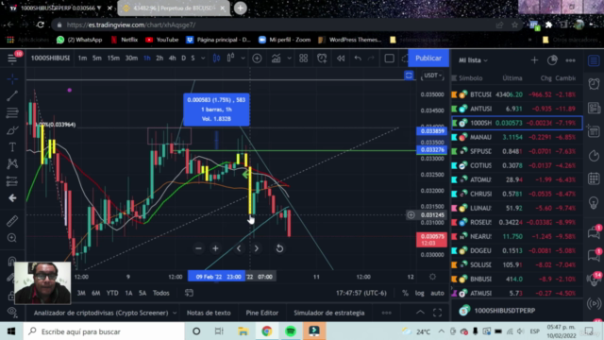Select the ANTUSD watchlist row
604x340 pixels.
tap(516, 109)
